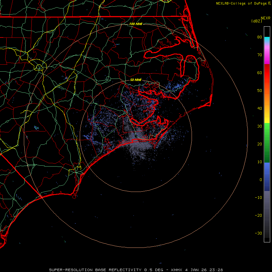Click the green segment of the color bar

click(x=267, y=142)
